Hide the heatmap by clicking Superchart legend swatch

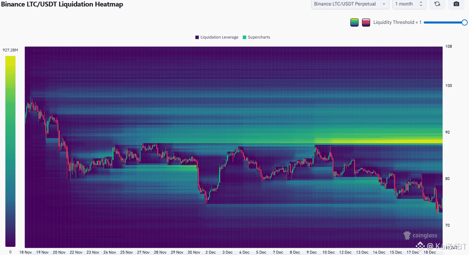244,37
